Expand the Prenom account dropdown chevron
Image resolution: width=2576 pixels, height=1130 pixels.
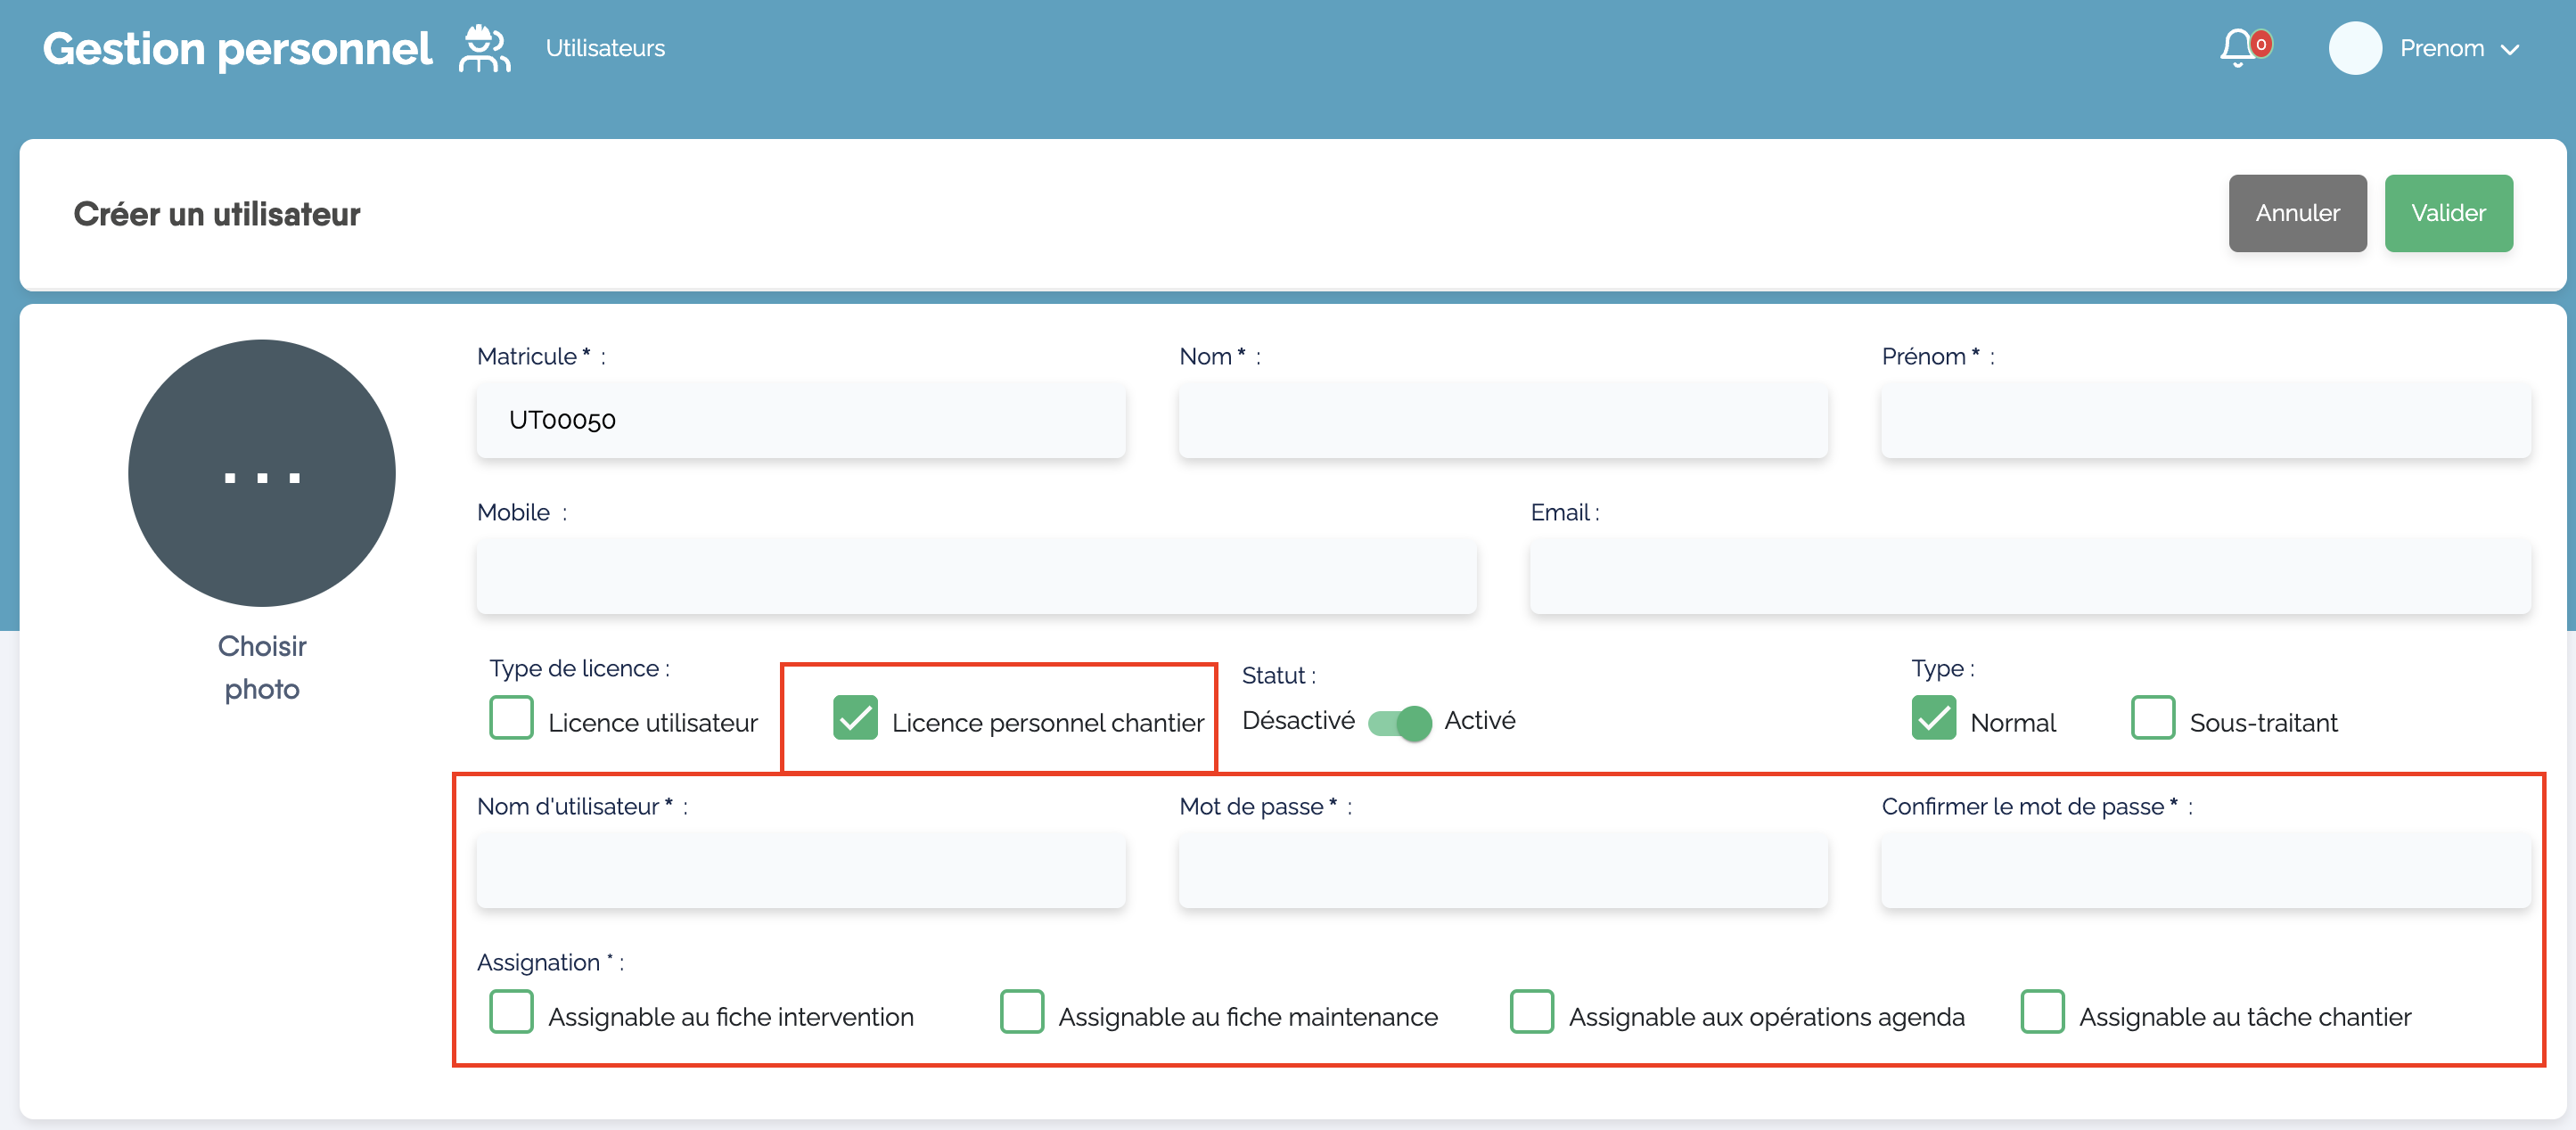(2510, 49)
